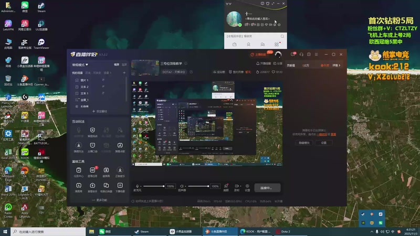Toggle visibility of 图片 1 source

[103, 80]
